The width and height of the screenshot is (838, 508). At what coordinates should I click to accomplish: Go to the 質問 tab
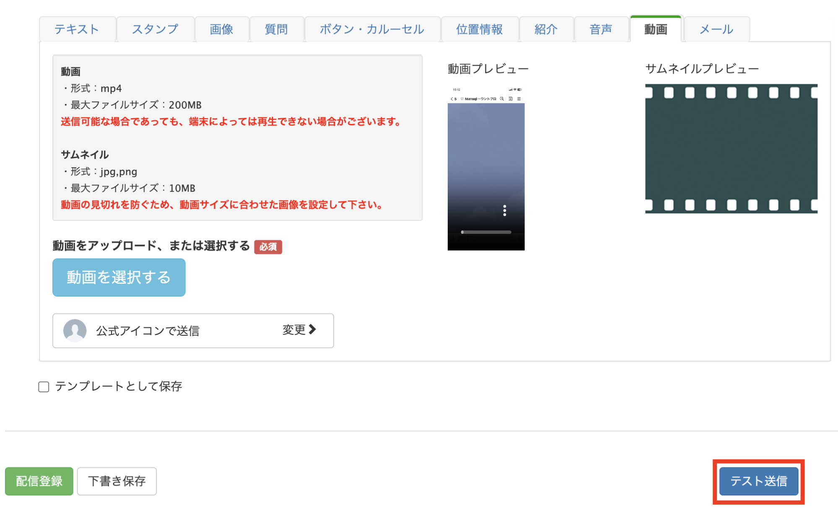coord(276,29)
